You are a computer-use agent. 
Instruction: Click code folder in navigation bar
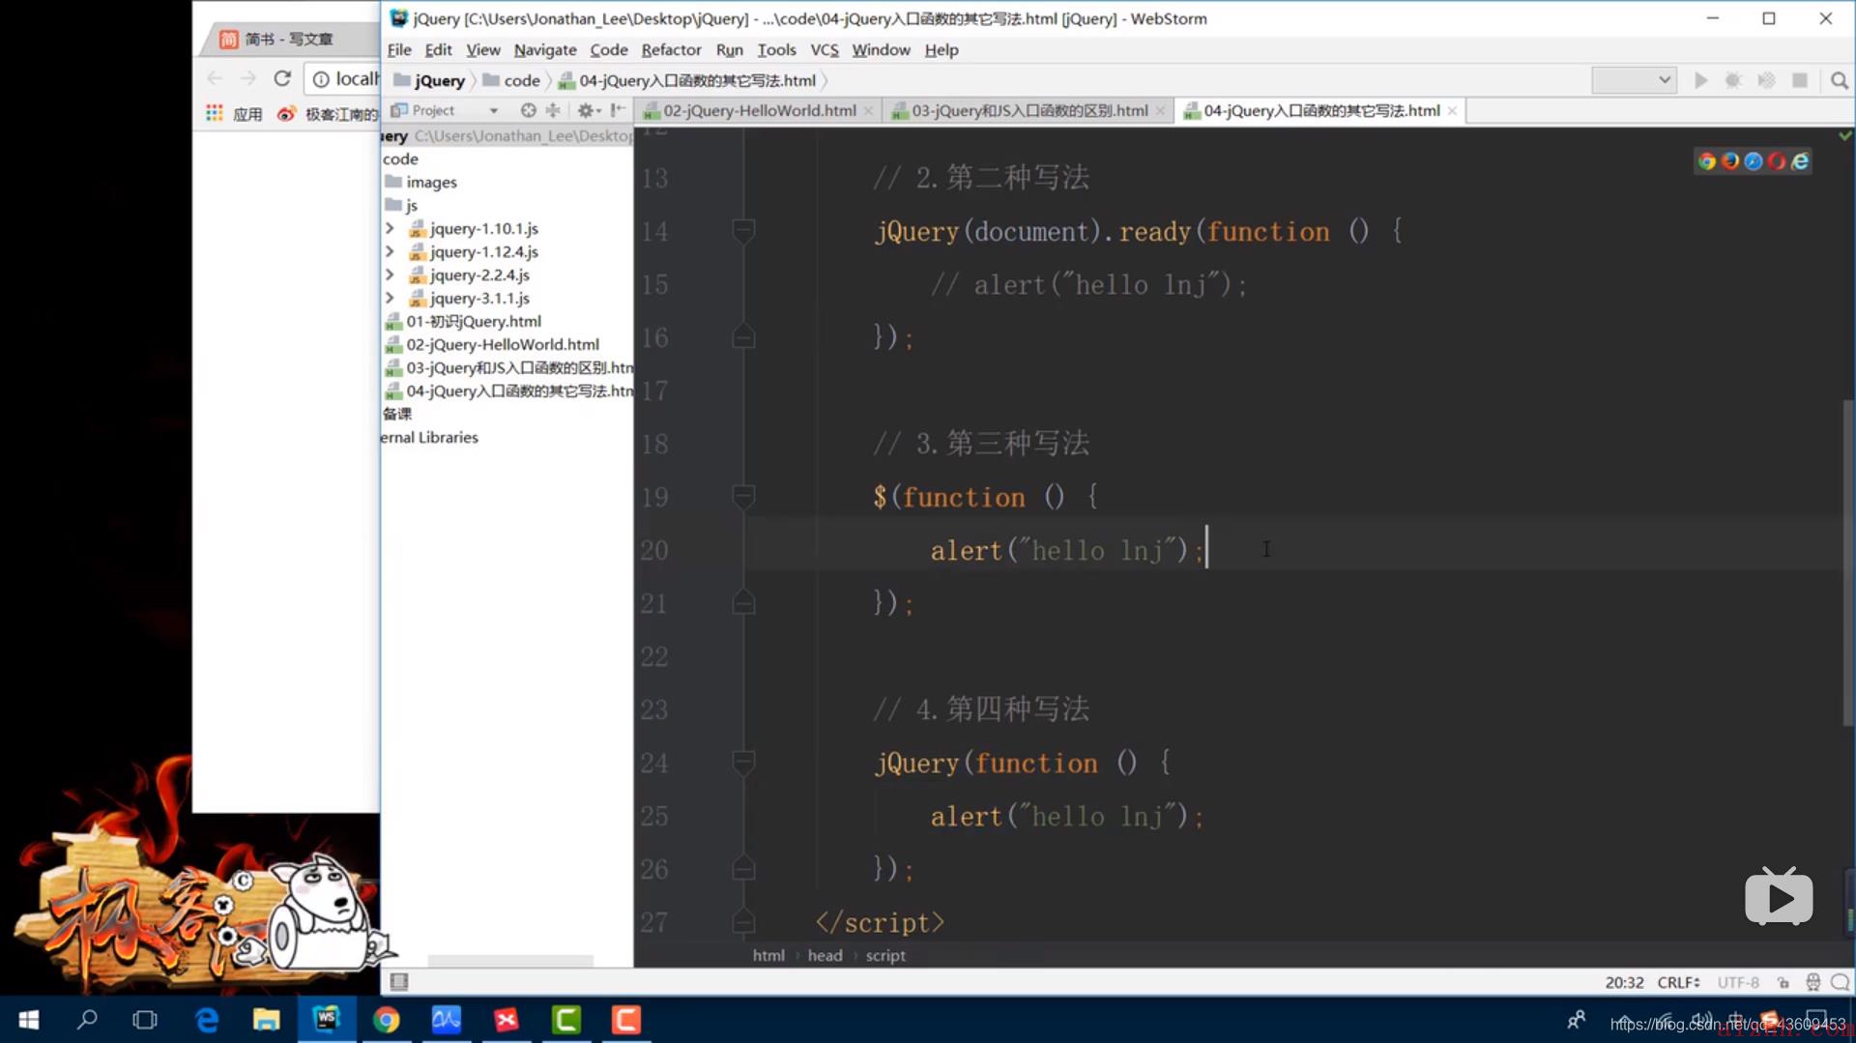[512, 80]
